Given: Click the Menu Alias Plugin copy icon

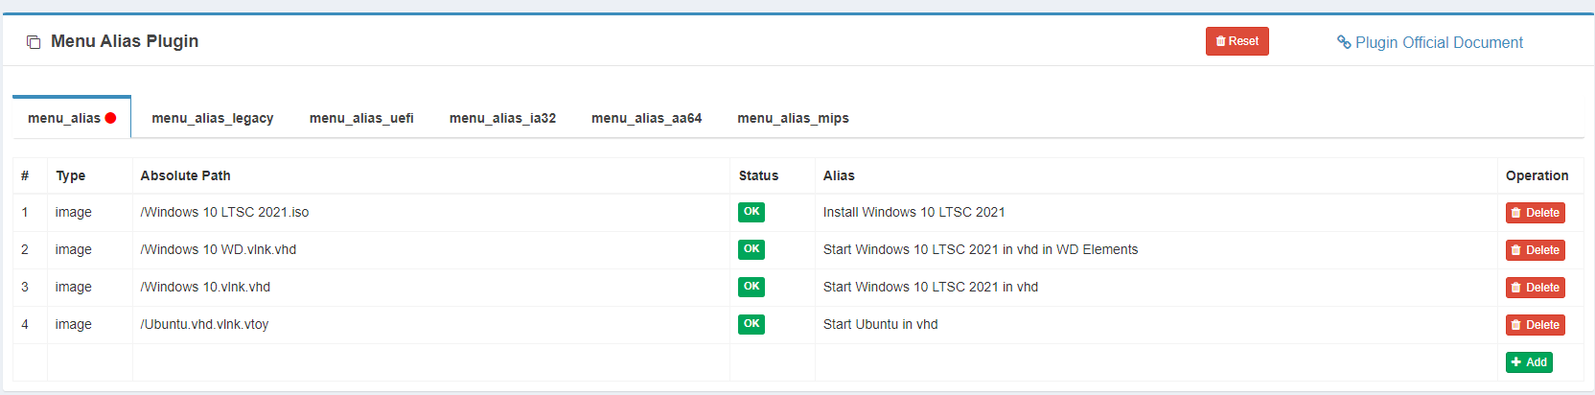Looking at the screenshot, I should (x=34, y=42).
